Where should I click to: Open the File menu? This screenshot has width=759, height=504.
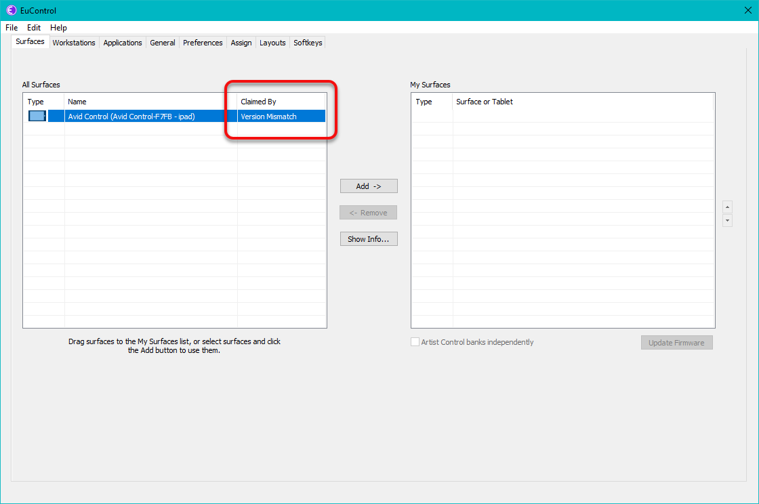12,28
